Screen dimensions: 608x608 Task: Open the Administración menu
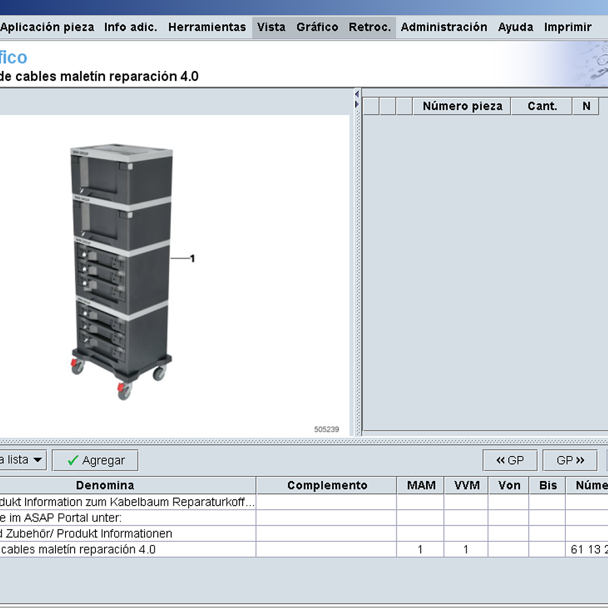click(444, 27)
